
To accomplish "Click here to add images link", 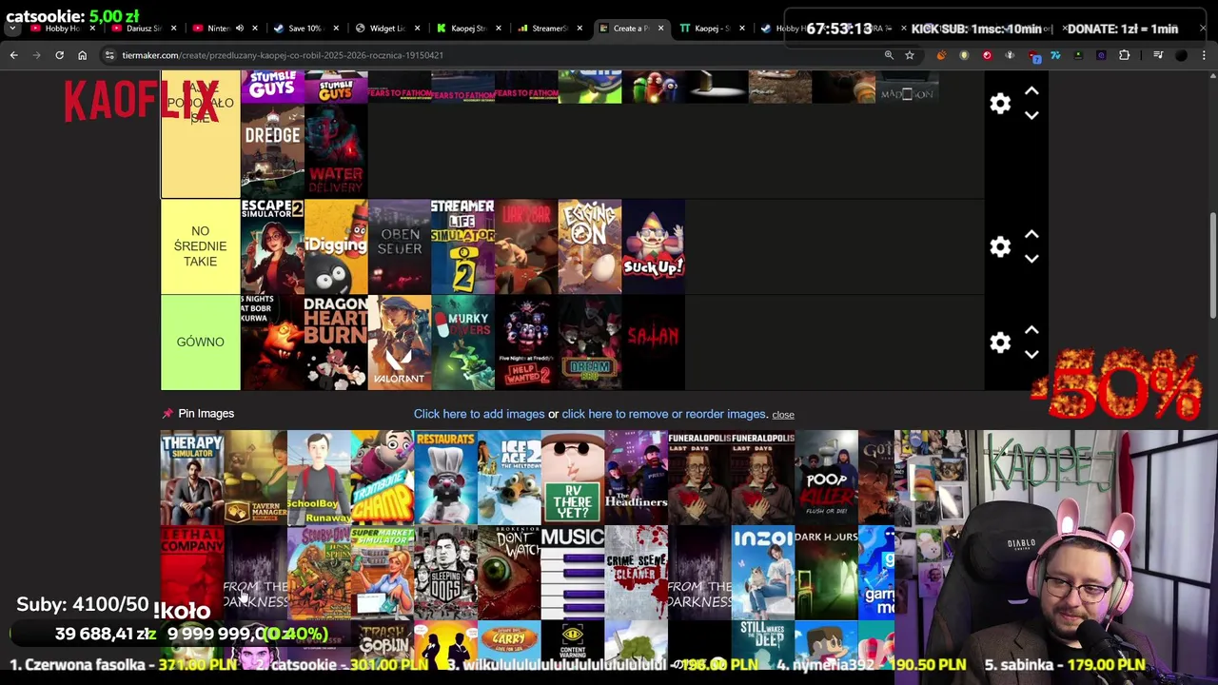I will tap(479, 414).
